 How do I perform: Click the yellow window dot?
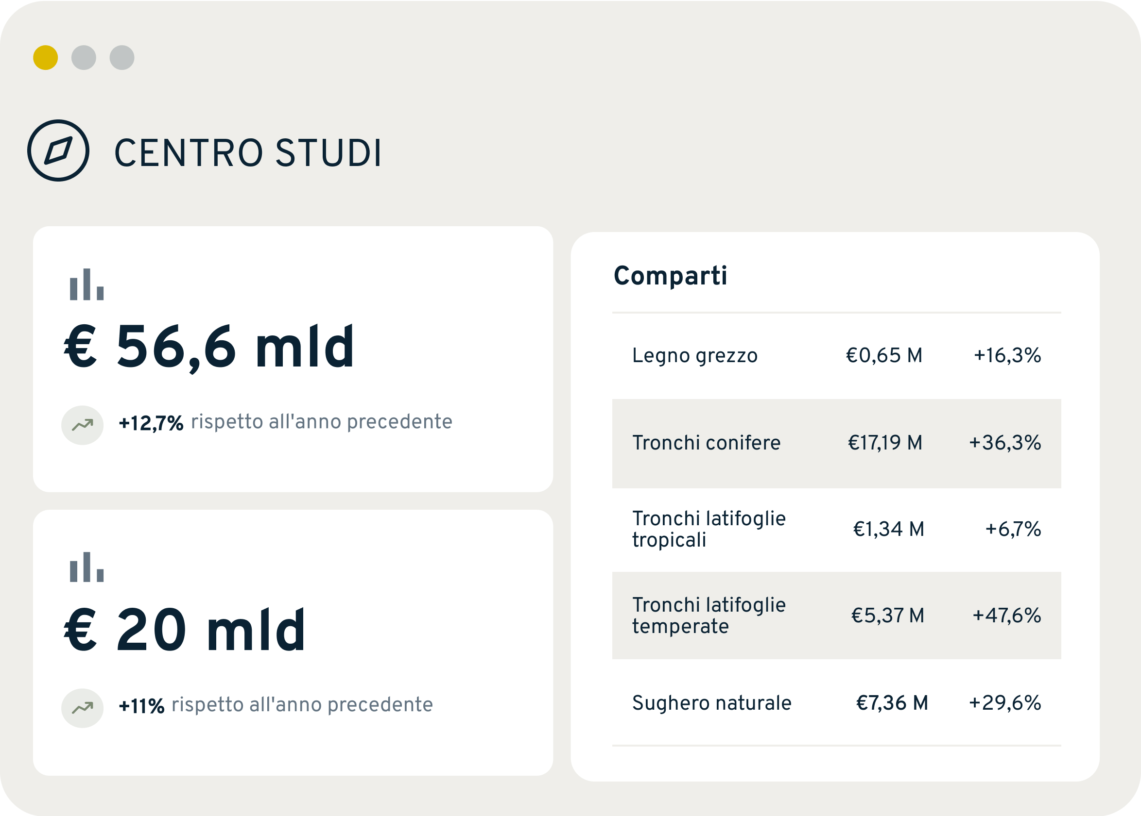[x=46, y=58]
